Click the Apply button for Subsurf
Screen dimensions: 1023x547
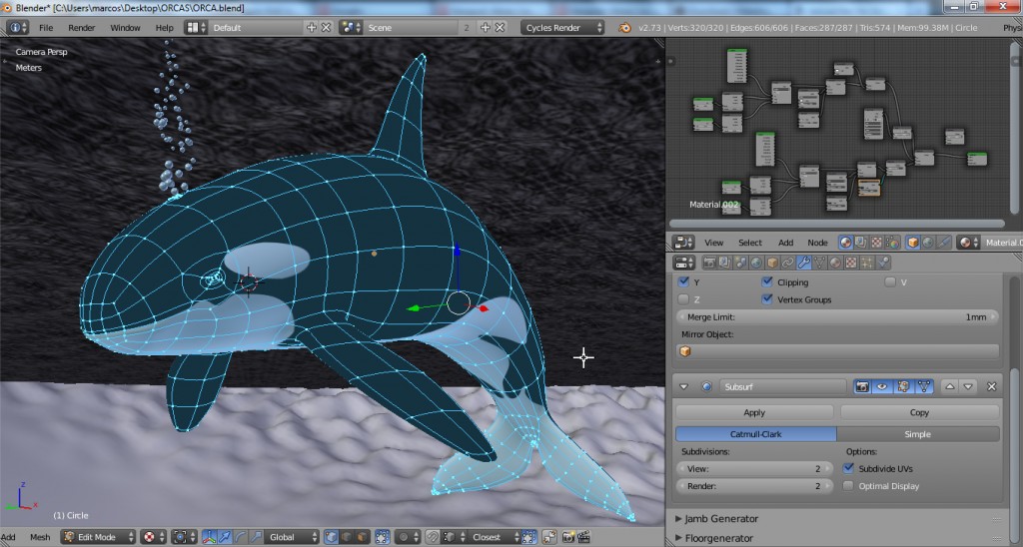754,412
